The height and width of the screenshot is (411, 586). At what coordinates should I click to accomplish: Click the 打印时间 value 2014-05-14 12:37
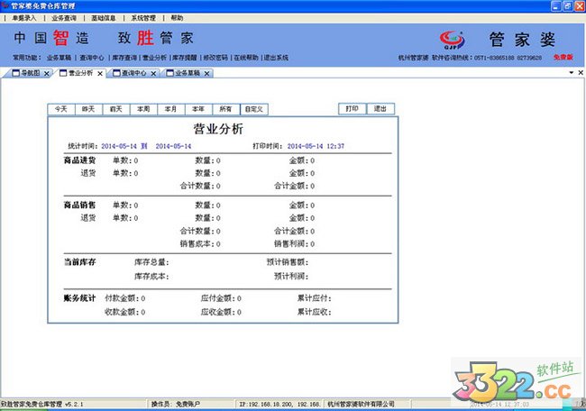pos(316,146)
